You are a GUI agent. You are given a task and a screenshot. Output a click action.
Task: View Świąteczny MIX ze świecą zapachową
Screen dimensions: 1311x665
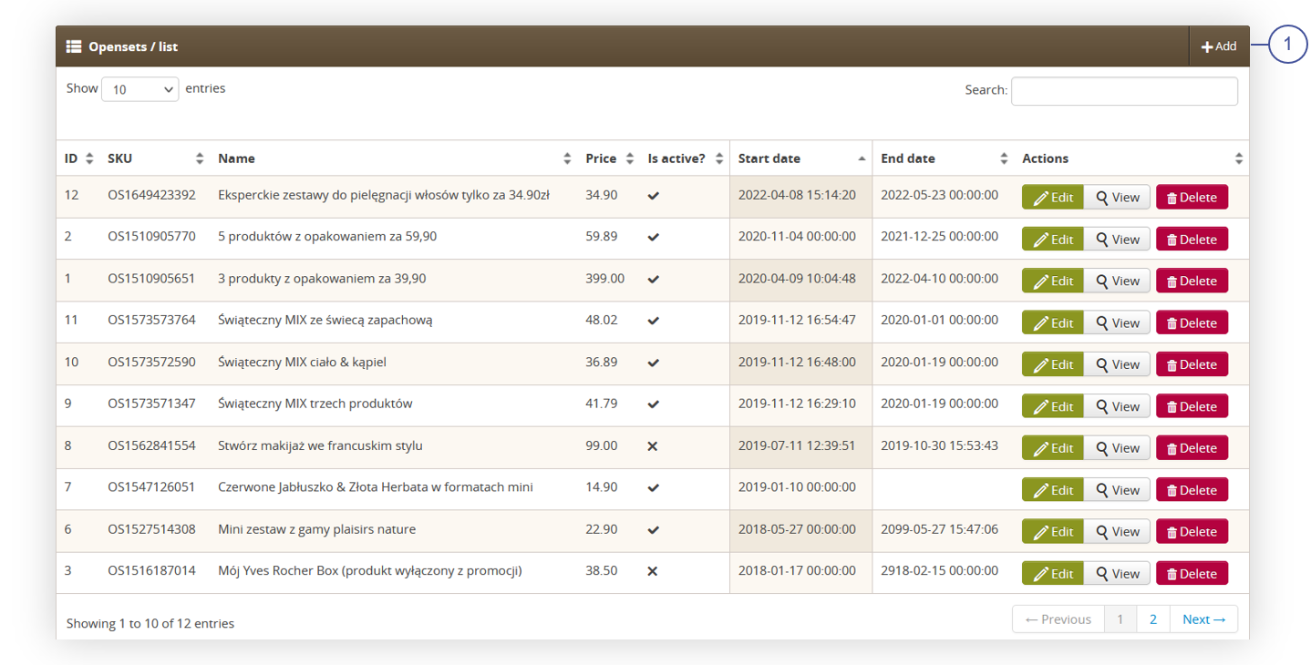(1117, 322)
